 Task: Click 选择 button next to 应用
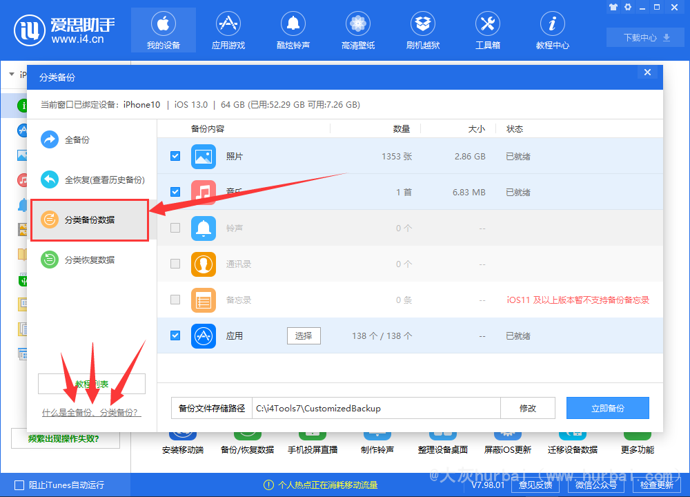pos(304,335)
